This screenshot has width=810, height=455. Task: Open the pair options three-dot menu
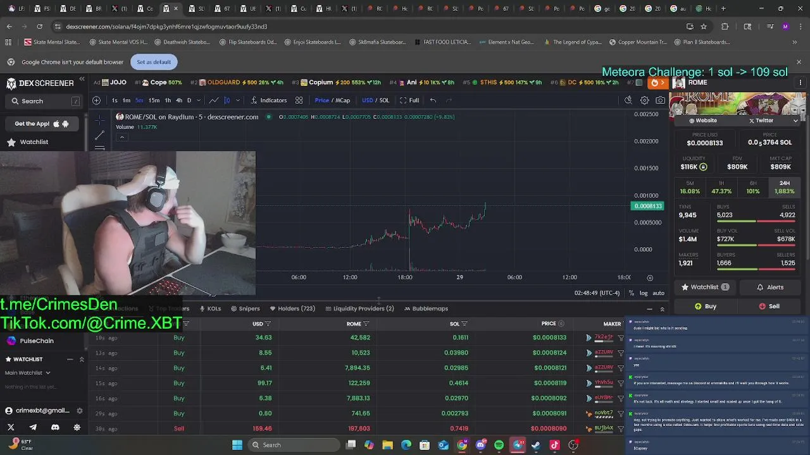coord(801,83)
